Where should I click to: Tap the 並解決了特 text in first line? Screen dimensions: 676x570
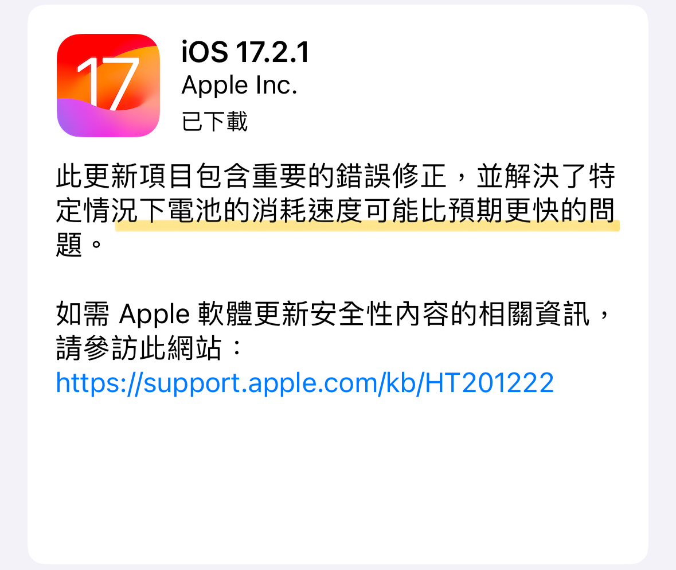click(x=546, y=176)
